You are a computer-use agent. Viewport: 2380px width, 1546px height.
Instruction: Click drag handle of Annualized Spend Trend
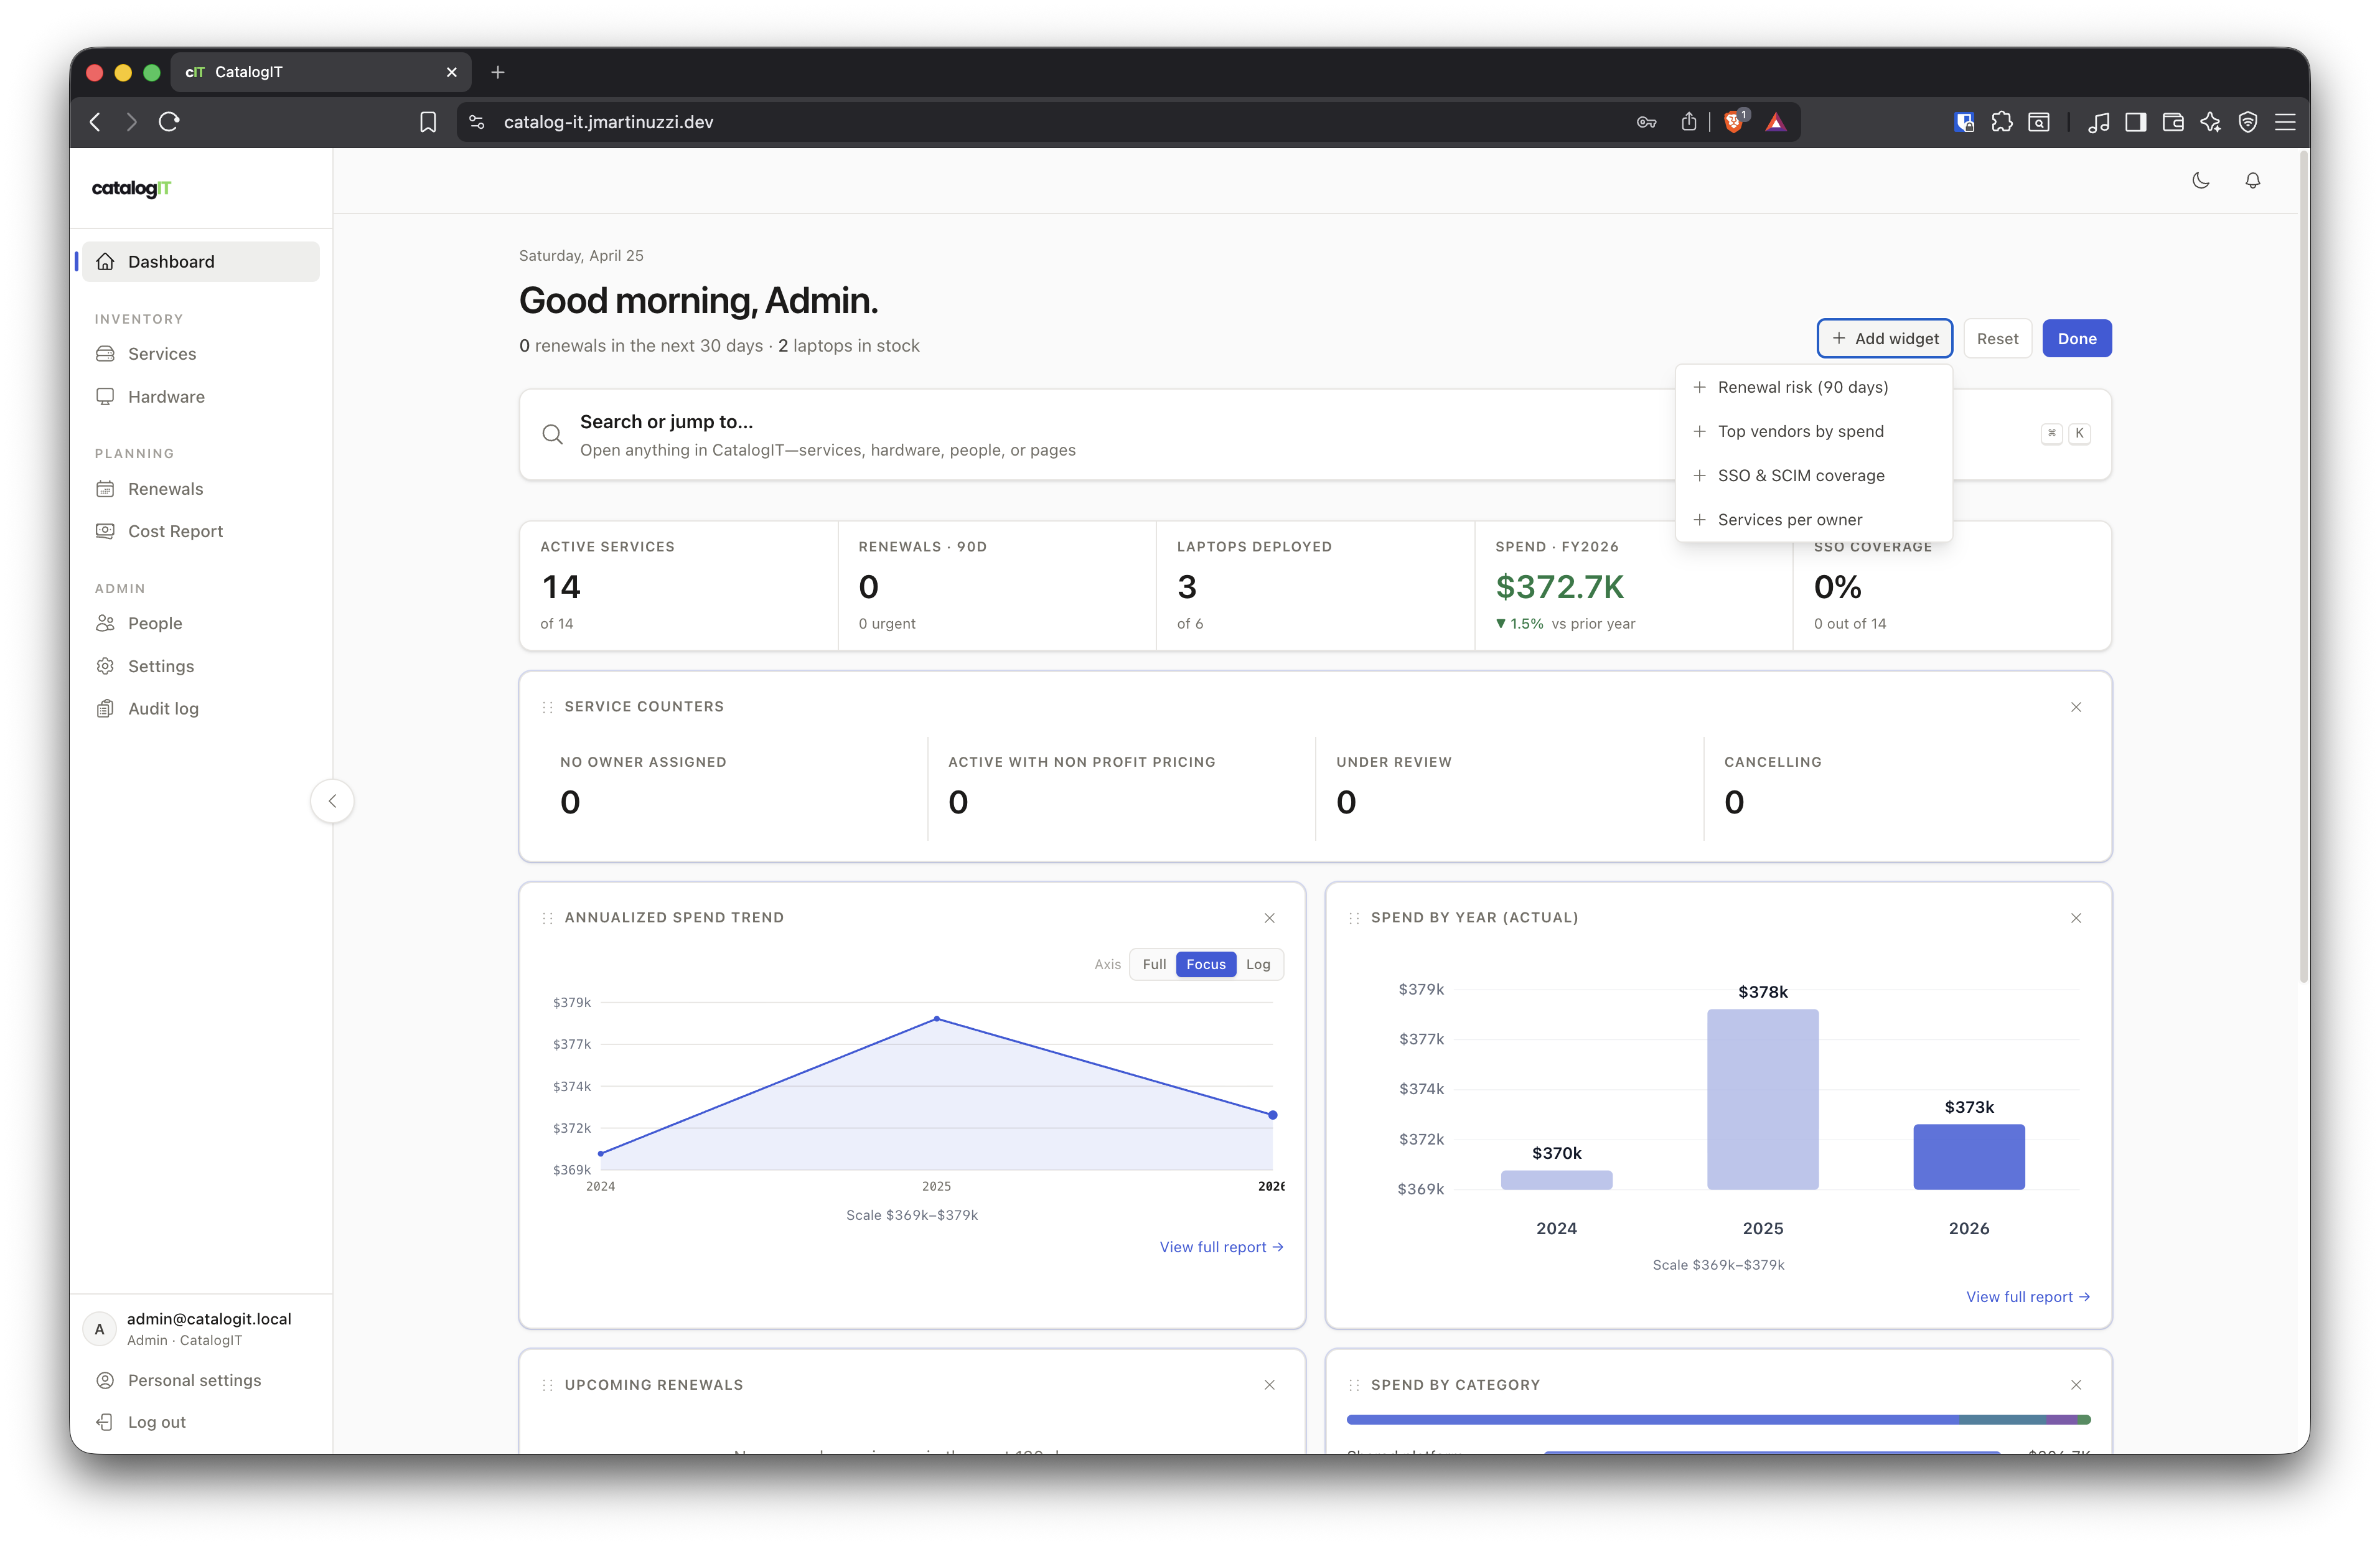(547, 918)
